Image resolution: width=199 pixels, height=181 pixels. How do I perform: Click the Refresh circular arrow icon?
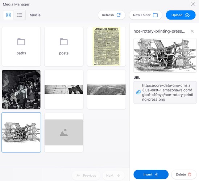(x=119, y=15)
